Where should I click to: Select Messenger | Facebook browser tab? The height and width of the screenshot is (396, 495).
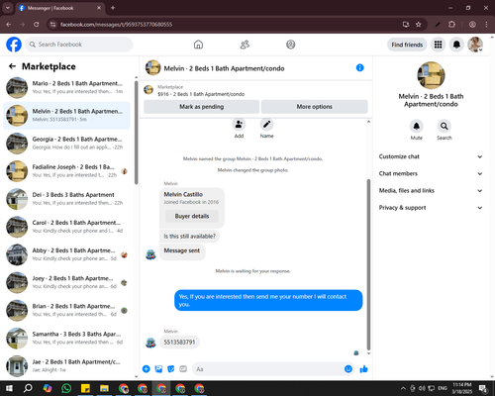click(60, 8)
